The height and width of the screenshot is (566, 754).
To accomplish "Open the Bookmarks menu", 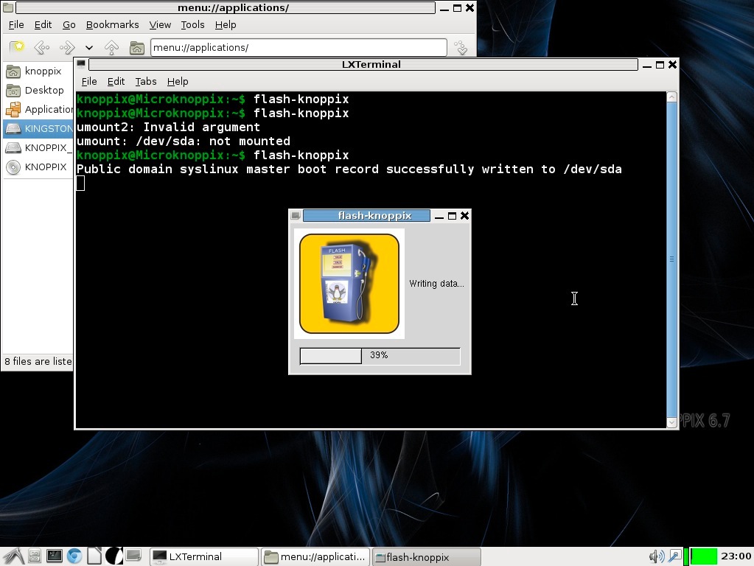I will 112,24.
